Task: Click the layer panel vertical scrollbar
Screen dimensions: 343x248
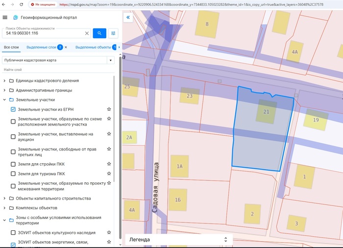Action: click(120, 147)
